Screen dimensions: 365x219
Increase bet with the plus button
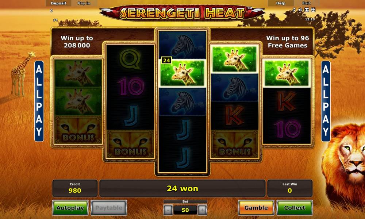pos(202,210)
